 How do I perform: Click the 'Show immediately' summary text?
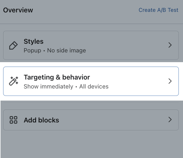click(48, 86)
